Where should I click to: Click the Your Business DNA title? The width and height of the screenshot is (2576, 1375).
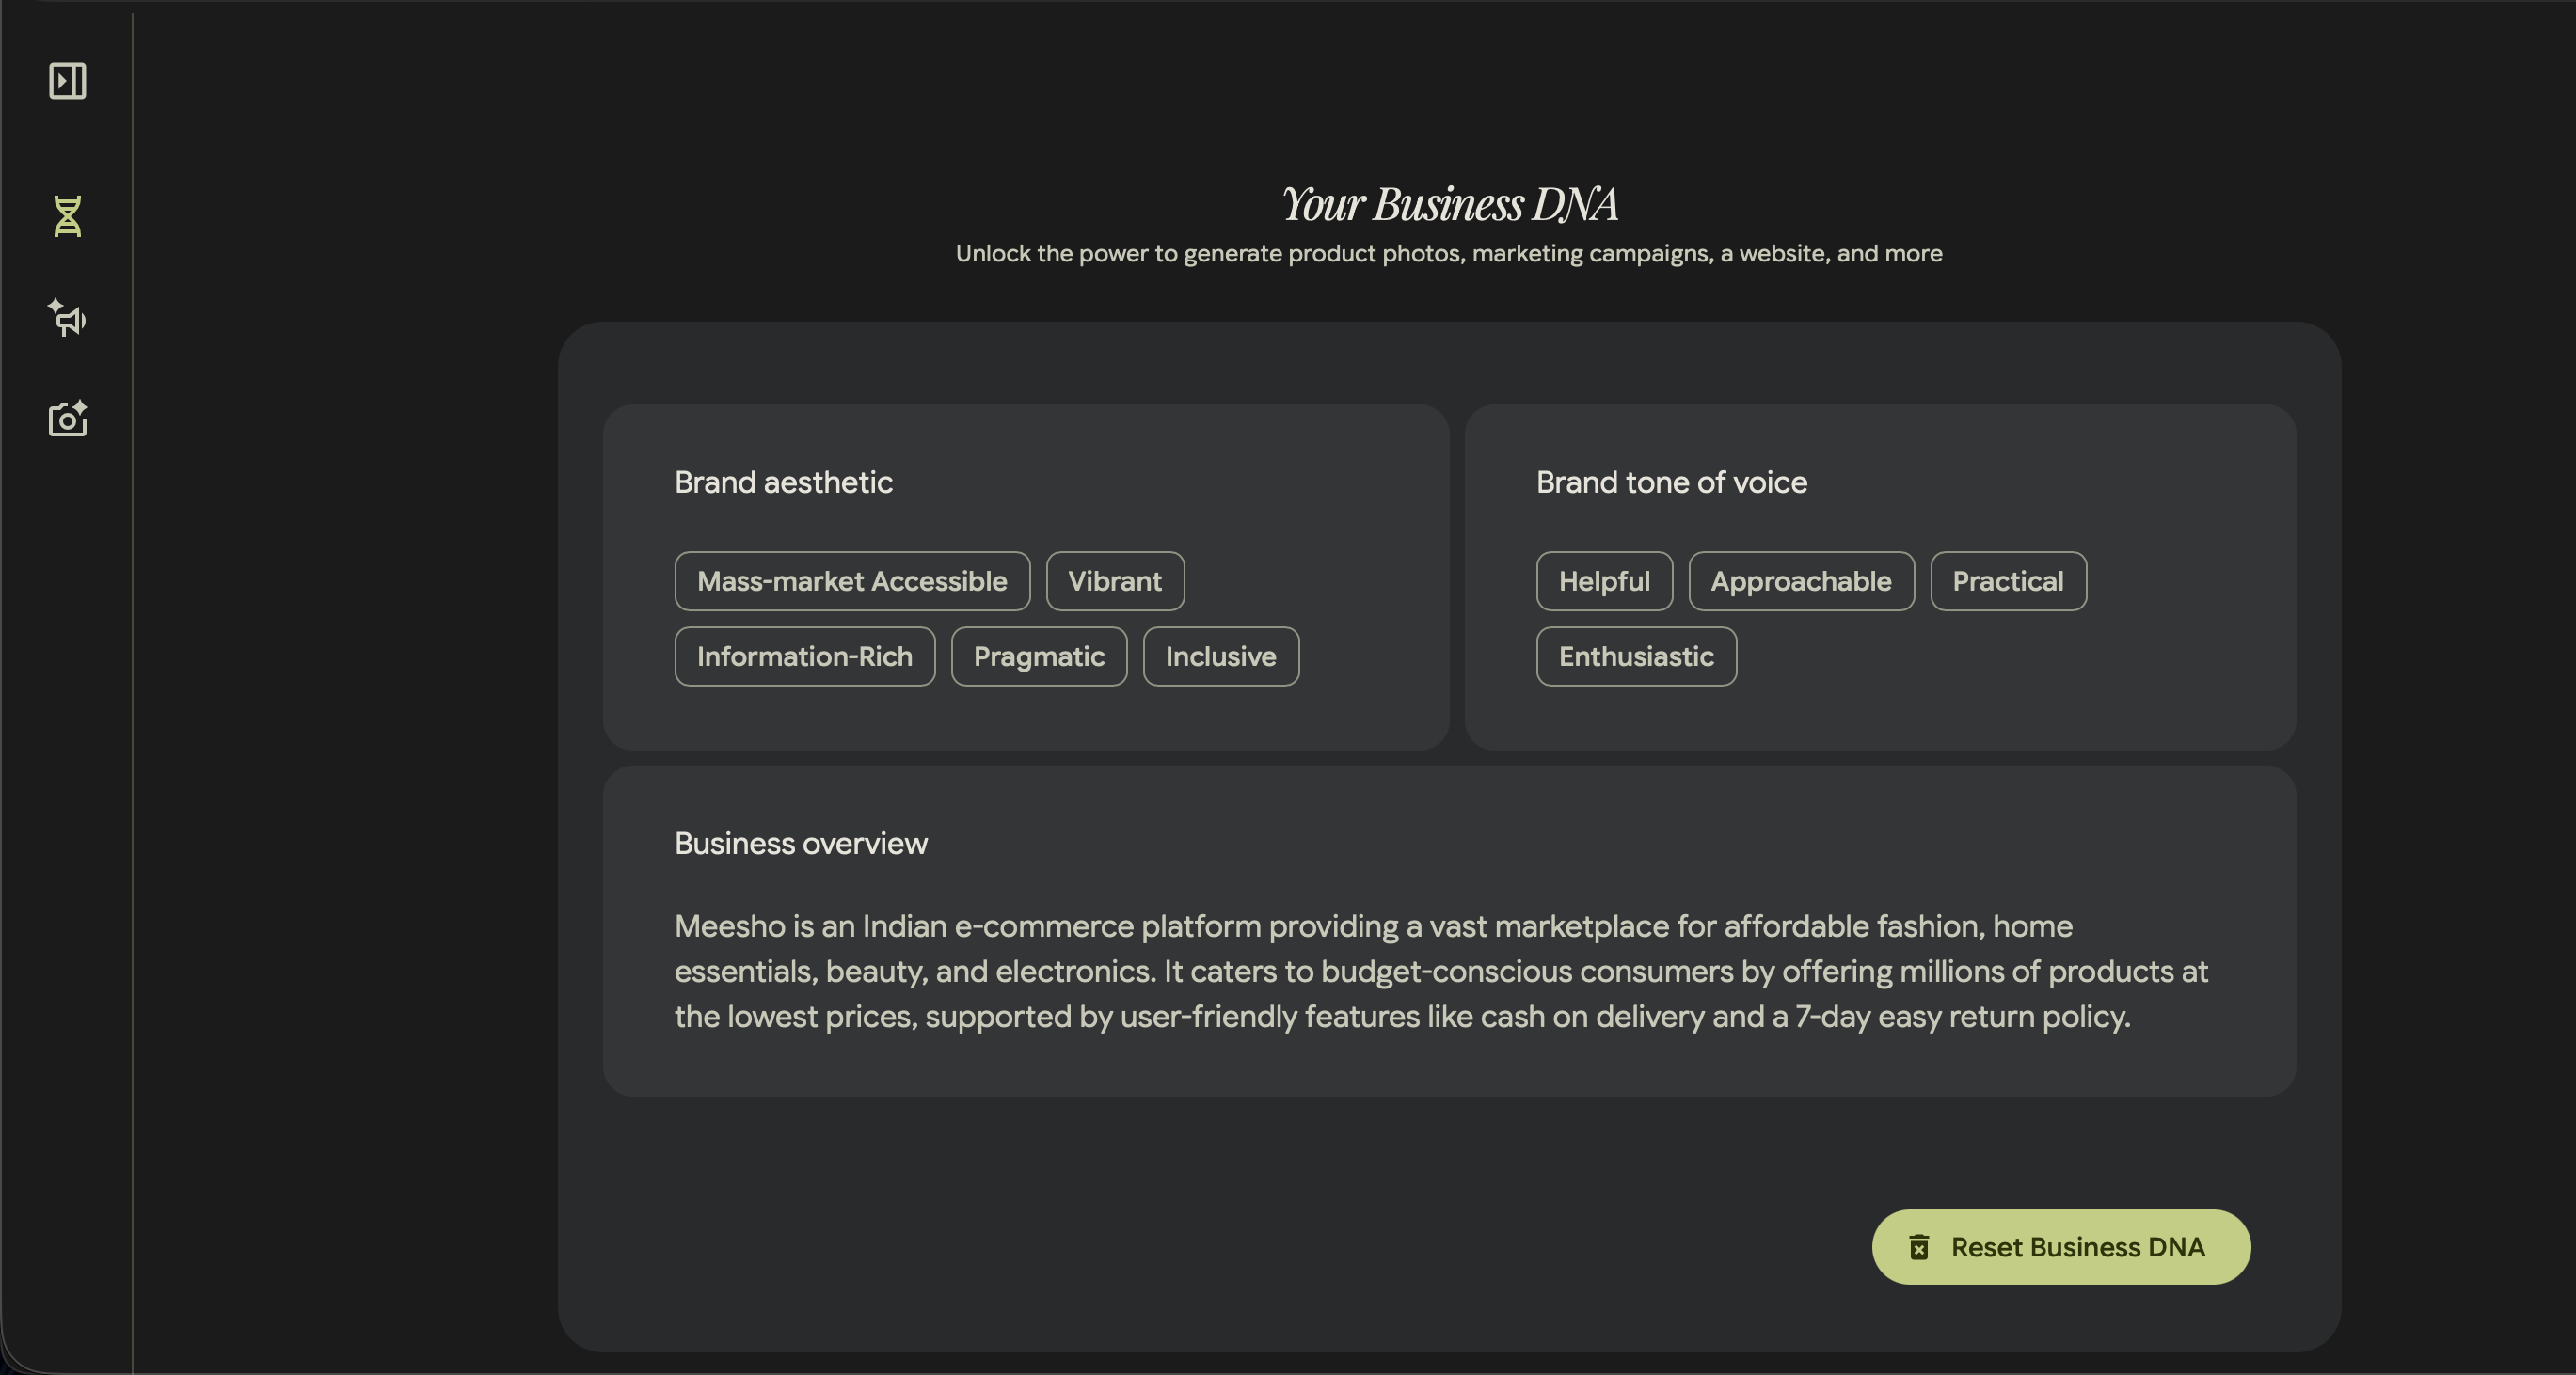click(x=1449, y=204)
